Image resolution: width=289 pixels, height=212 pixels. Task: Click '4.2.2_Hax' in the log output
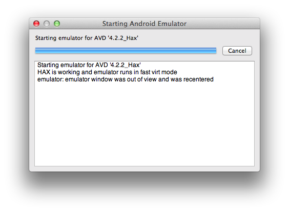pos(125,65)
